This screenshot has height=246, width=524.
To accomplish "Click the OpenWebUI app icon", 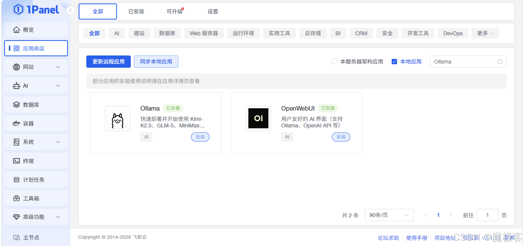I will 258,118.
